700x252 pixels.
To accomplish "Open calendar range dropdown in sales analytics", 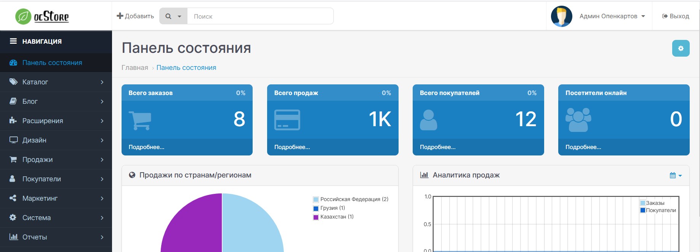I will tap(675, 175).
